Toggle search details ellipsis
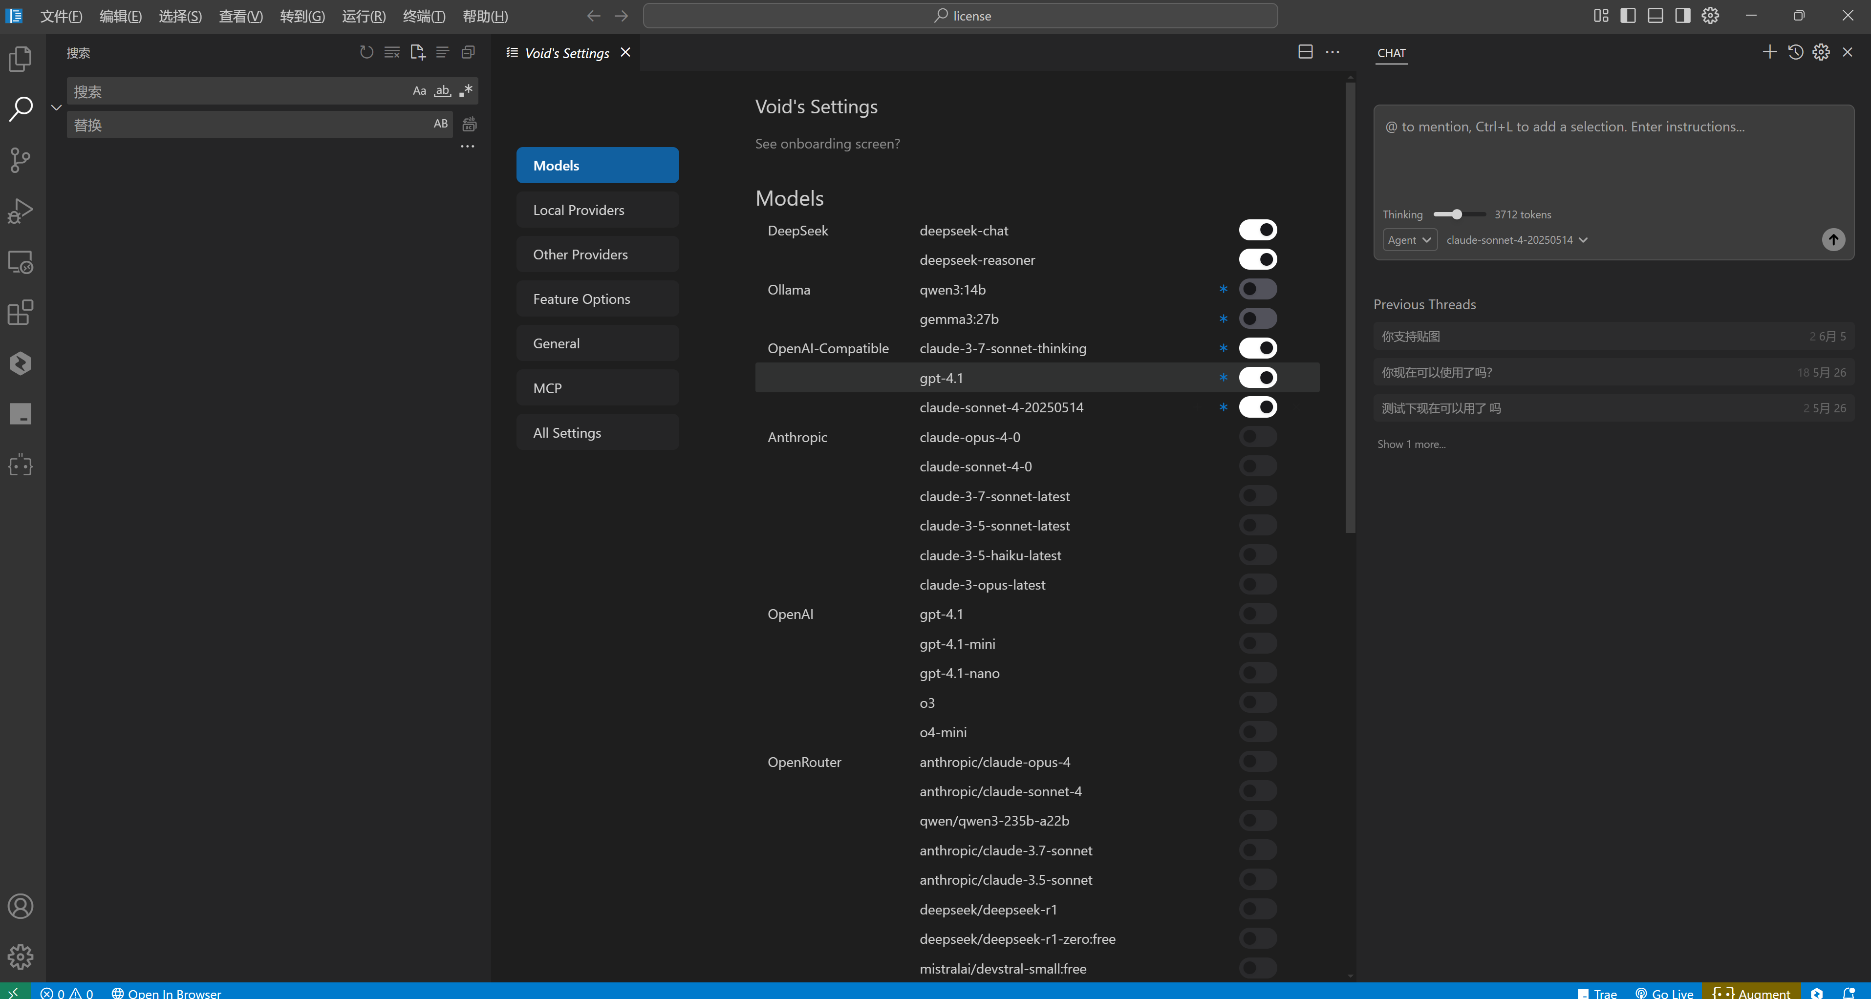The height and width of the screenshot is (999, 1871). (468, 147)
